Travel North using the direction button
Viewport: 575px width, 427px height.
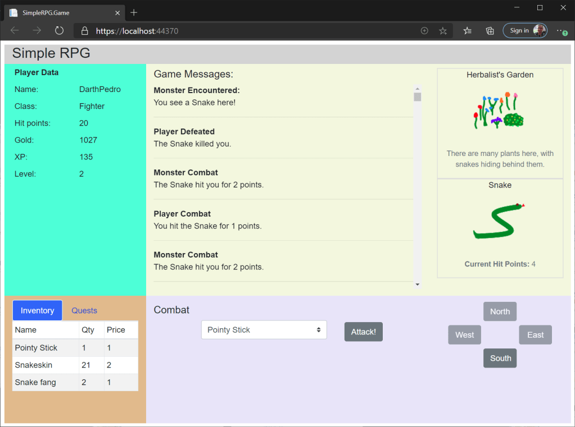coord(500,311)
